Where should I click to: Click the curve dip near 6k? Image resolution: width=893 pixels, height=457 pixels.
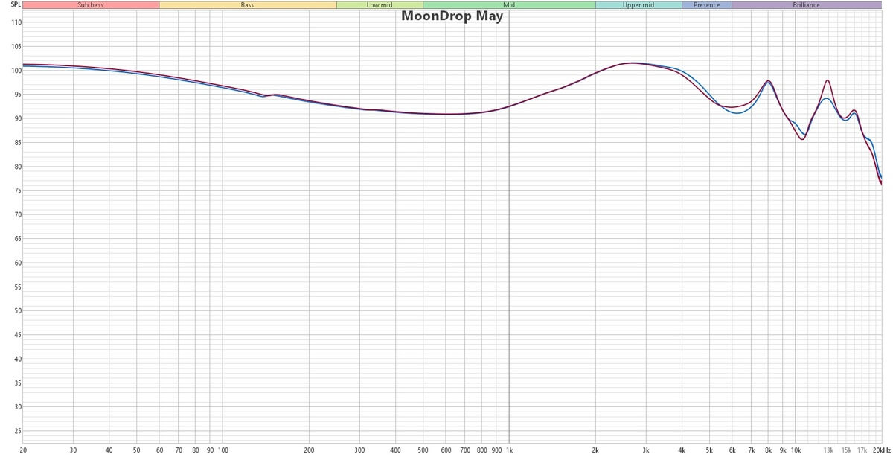733,111
